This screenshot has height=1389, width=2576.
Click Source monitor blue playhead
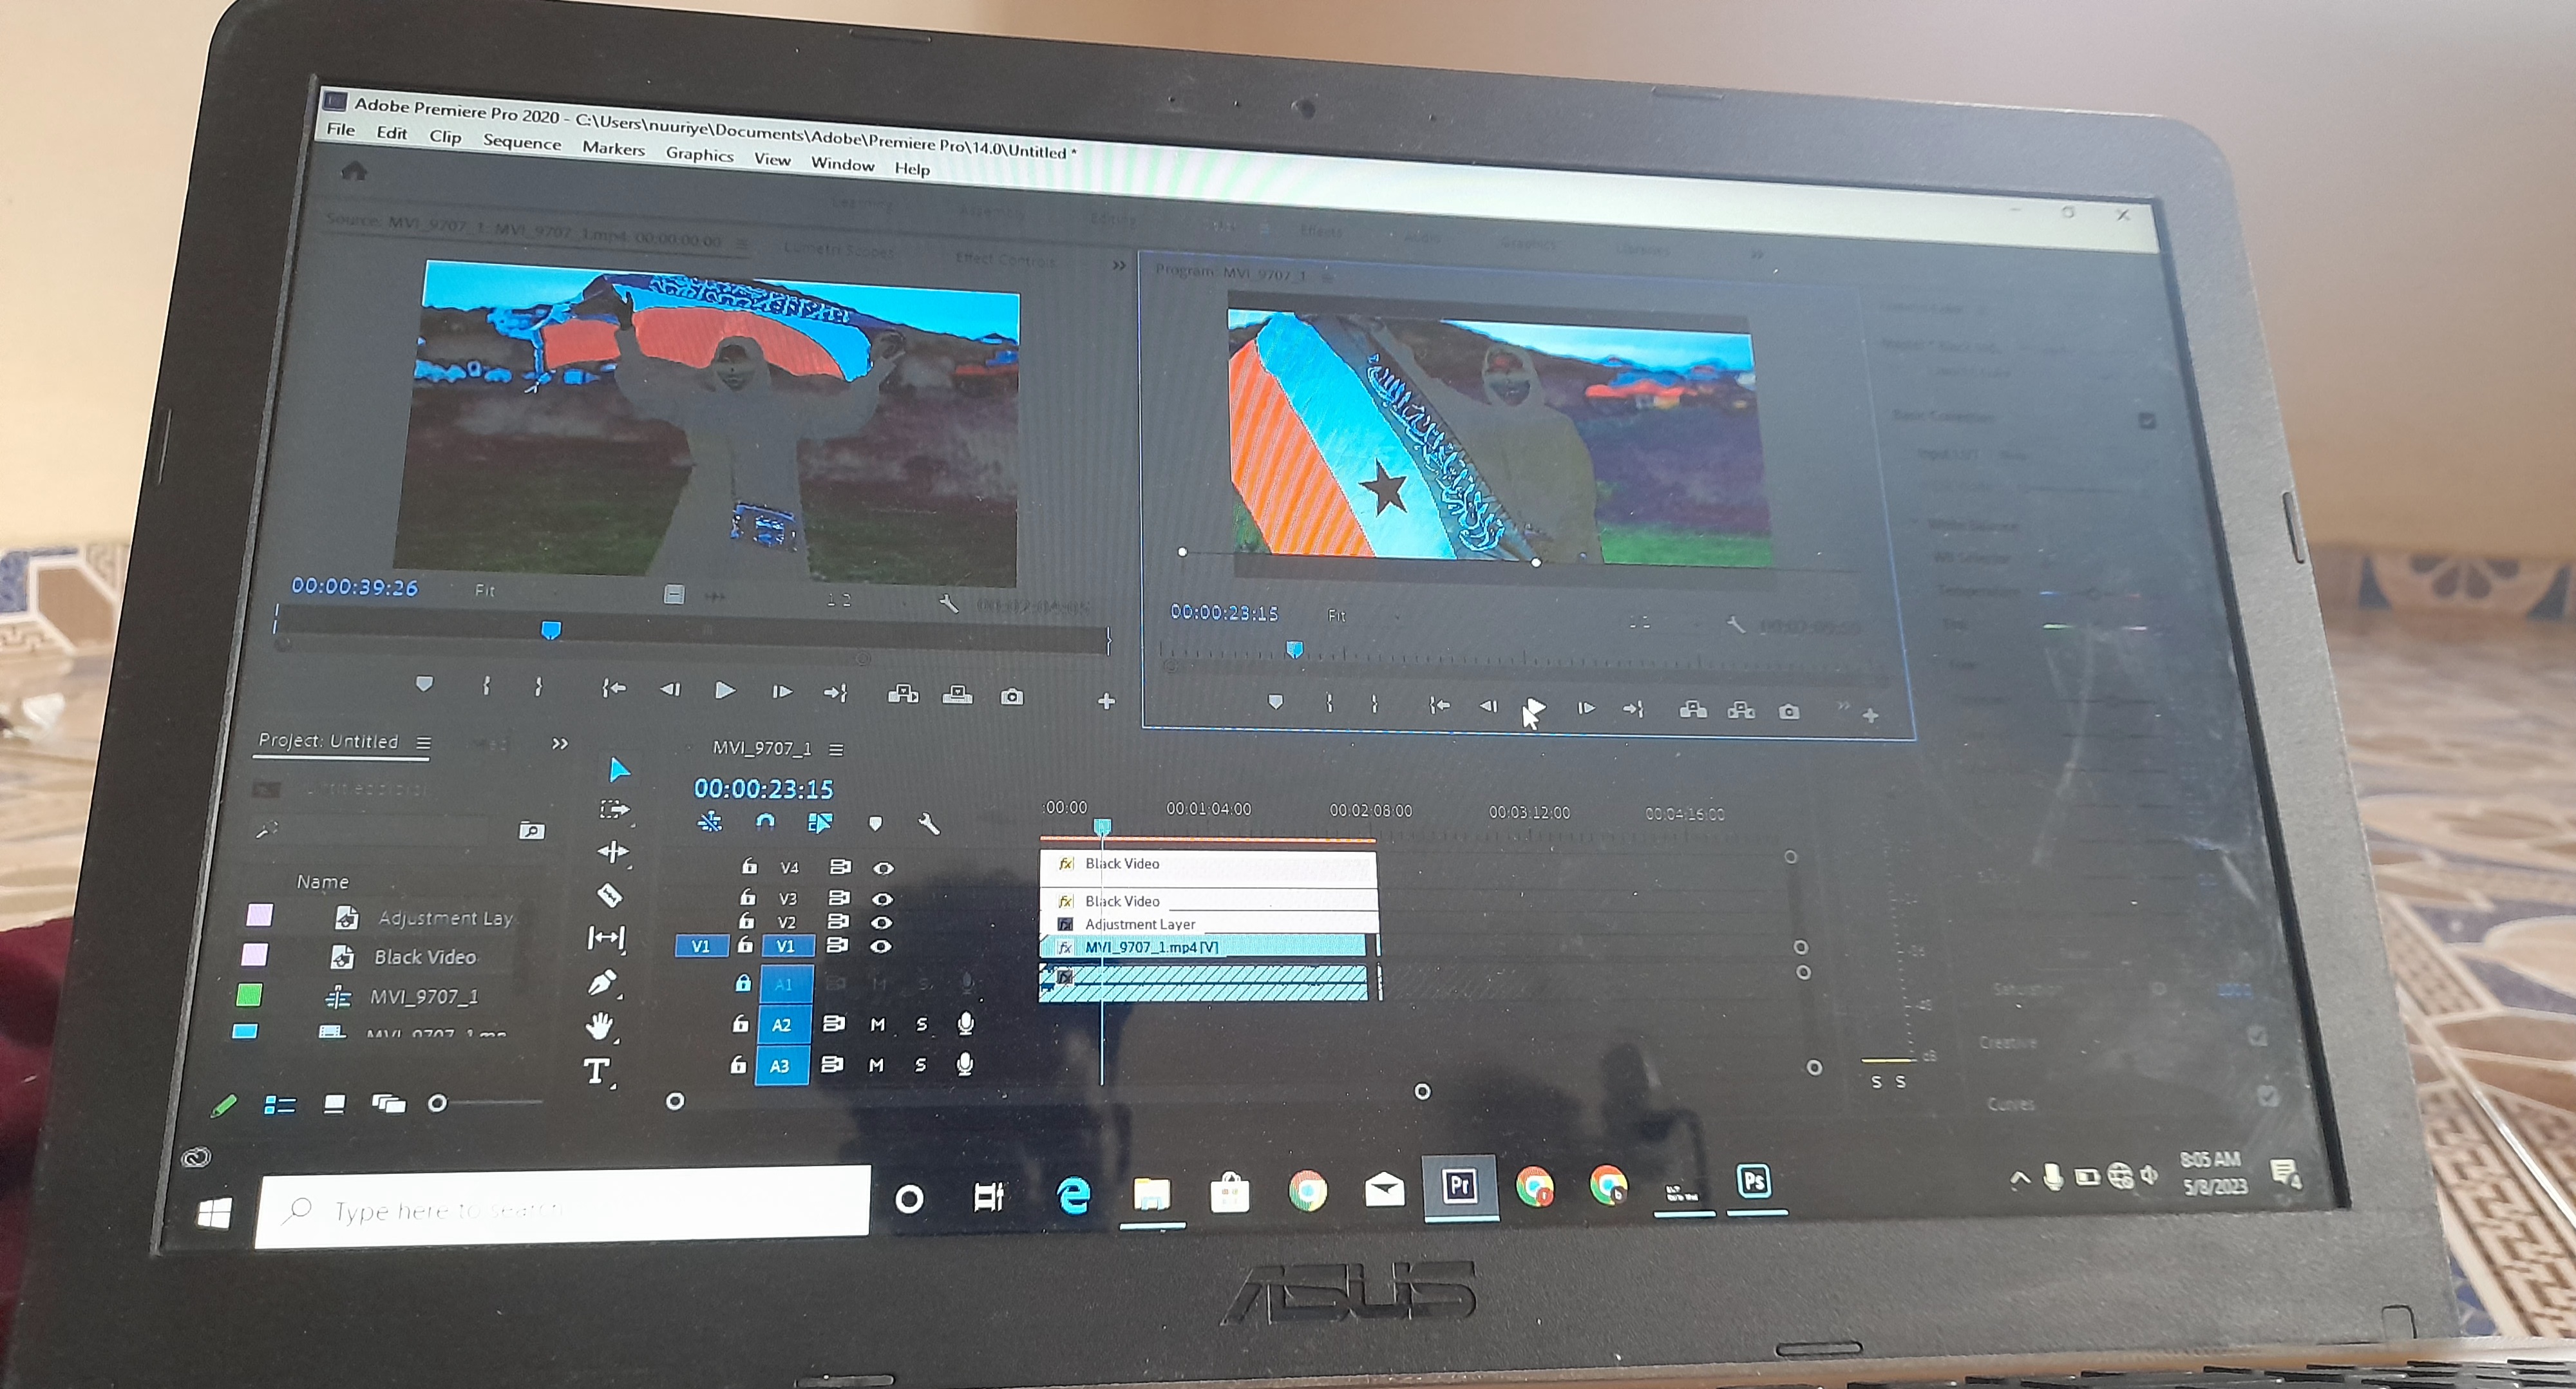pos(550,630)
